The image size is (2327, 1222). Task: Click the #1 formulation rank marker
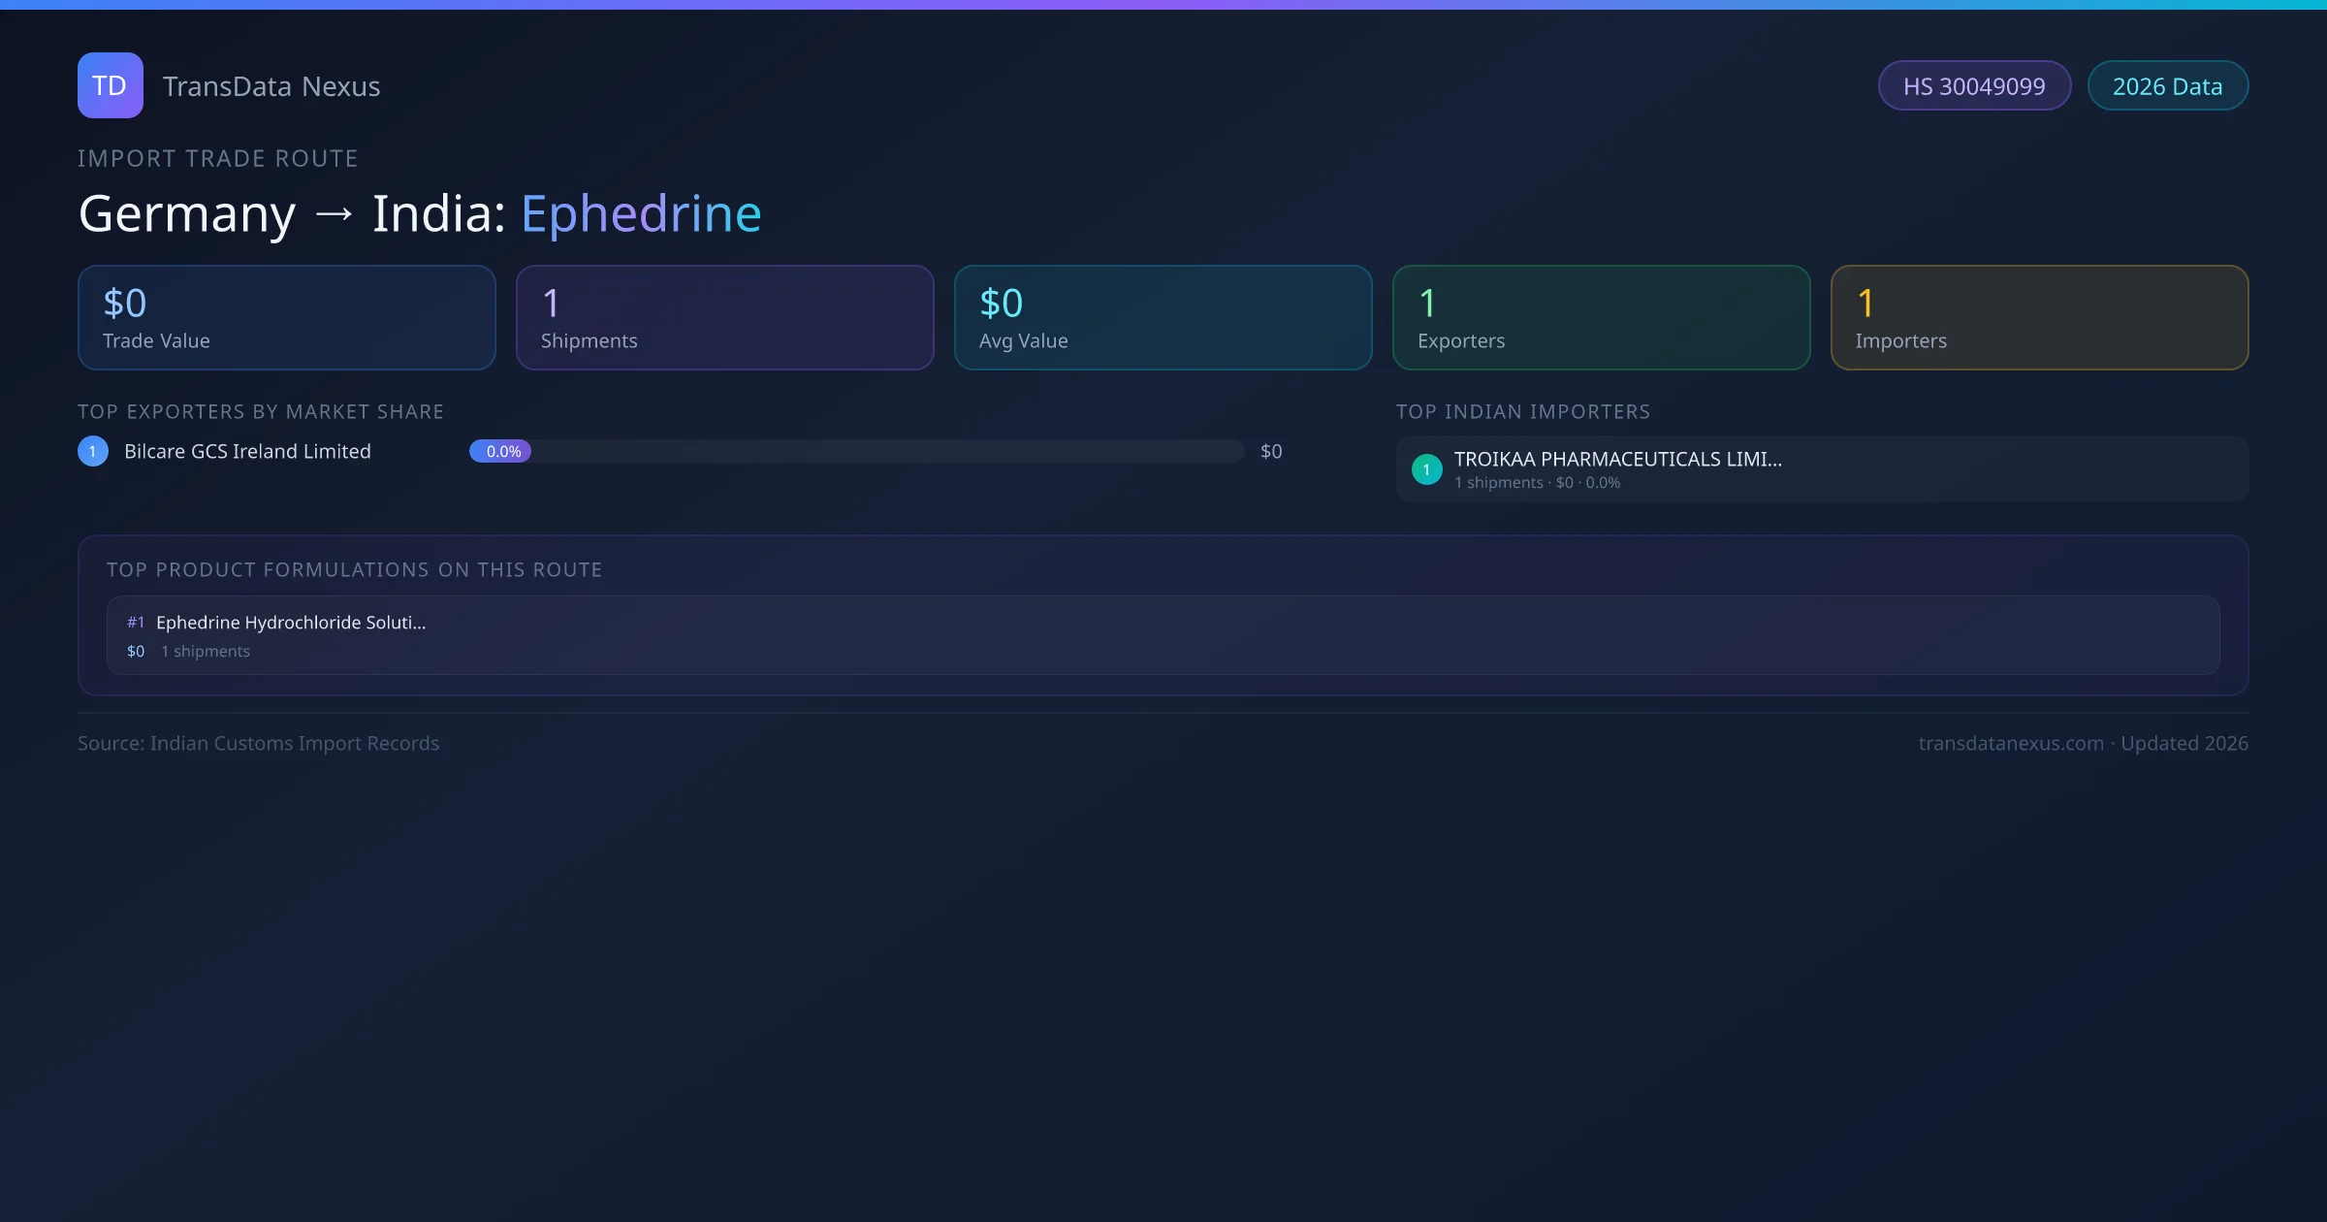point(136,623)
